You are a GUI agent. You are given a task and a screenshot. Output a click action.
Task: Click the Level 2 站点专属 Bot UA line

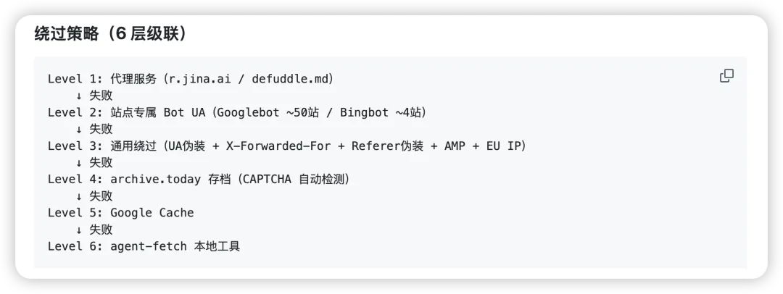click(x=238, y=112)
